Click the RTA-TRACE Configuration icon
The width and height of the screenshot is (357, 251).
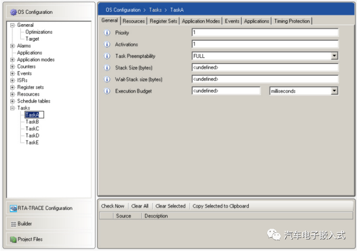13,208
